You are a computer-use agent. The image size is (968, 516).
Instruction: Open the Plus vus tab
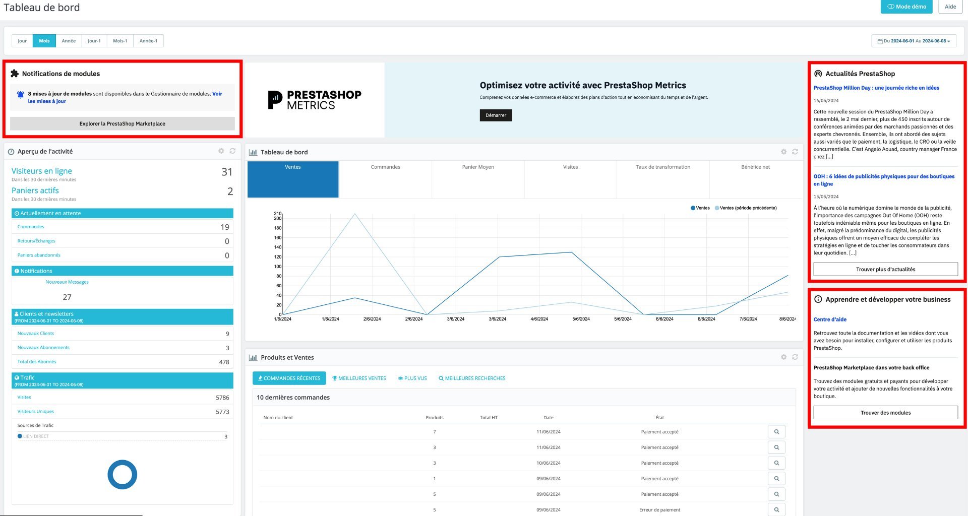coord(412,378)
